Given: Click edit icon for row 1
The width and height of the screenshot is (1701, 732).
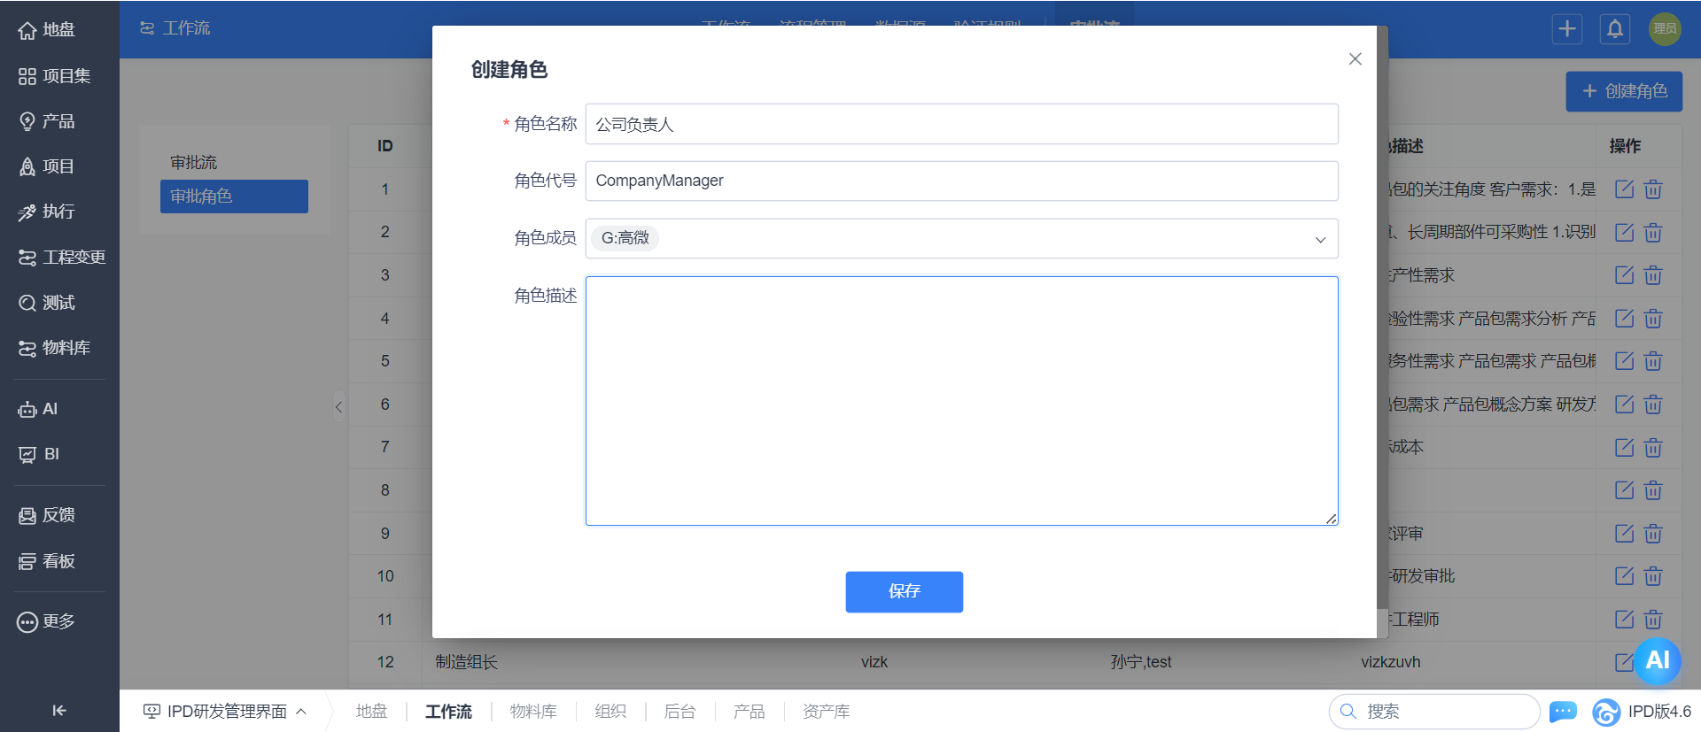Looking at the screenshot, I should click(x=1624, y=189).
